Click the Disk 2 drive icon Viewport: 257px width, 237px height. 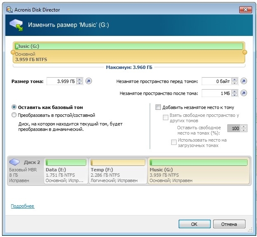(x=15, y=162)
